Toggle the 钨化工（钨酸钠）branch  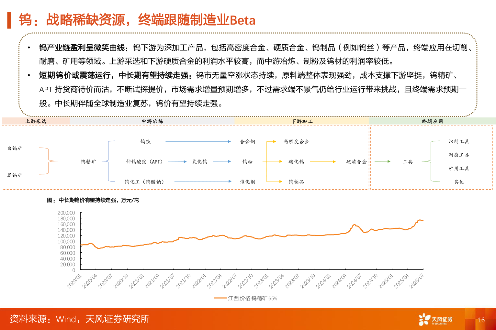(x=145, y=181)
